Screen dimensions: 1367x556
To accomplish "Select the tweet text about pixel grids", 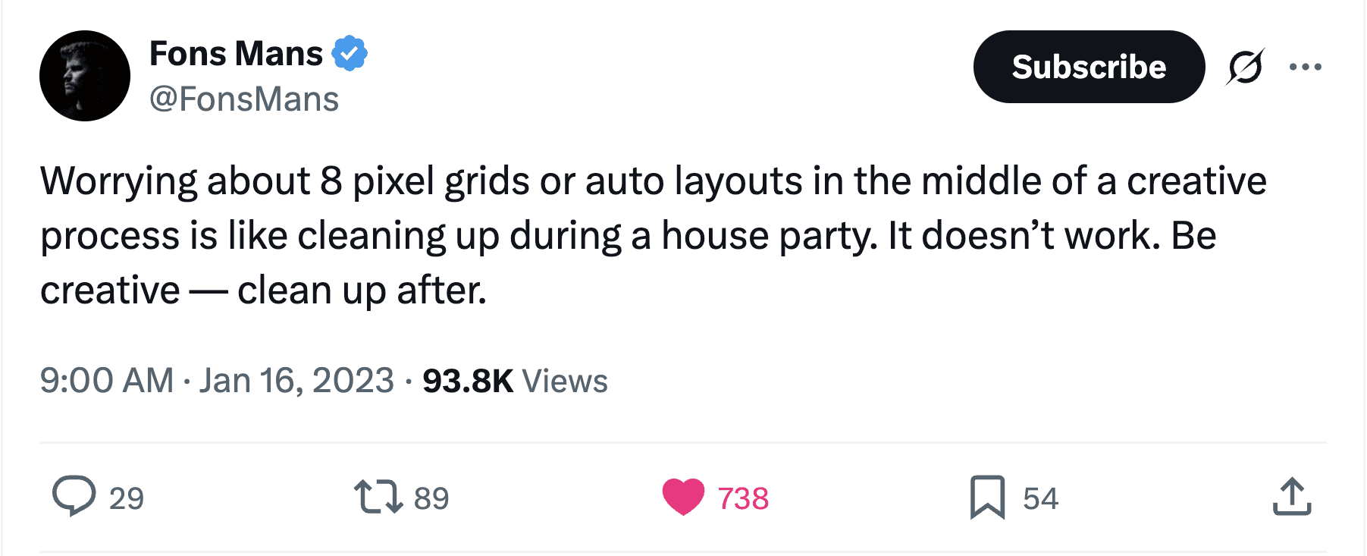I will (x=653, y=236).
